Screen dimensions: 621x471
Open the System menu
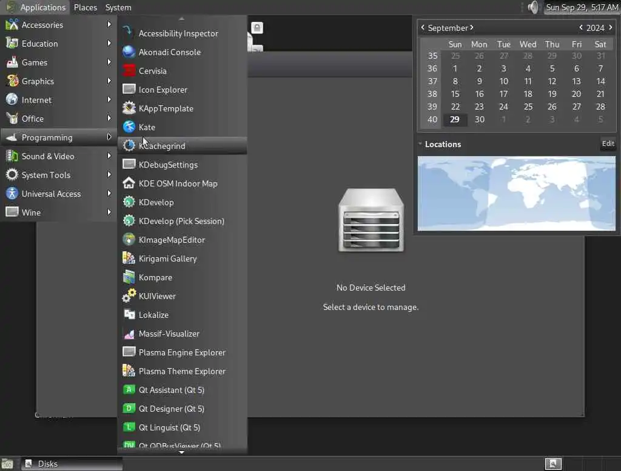click(118, 7)
